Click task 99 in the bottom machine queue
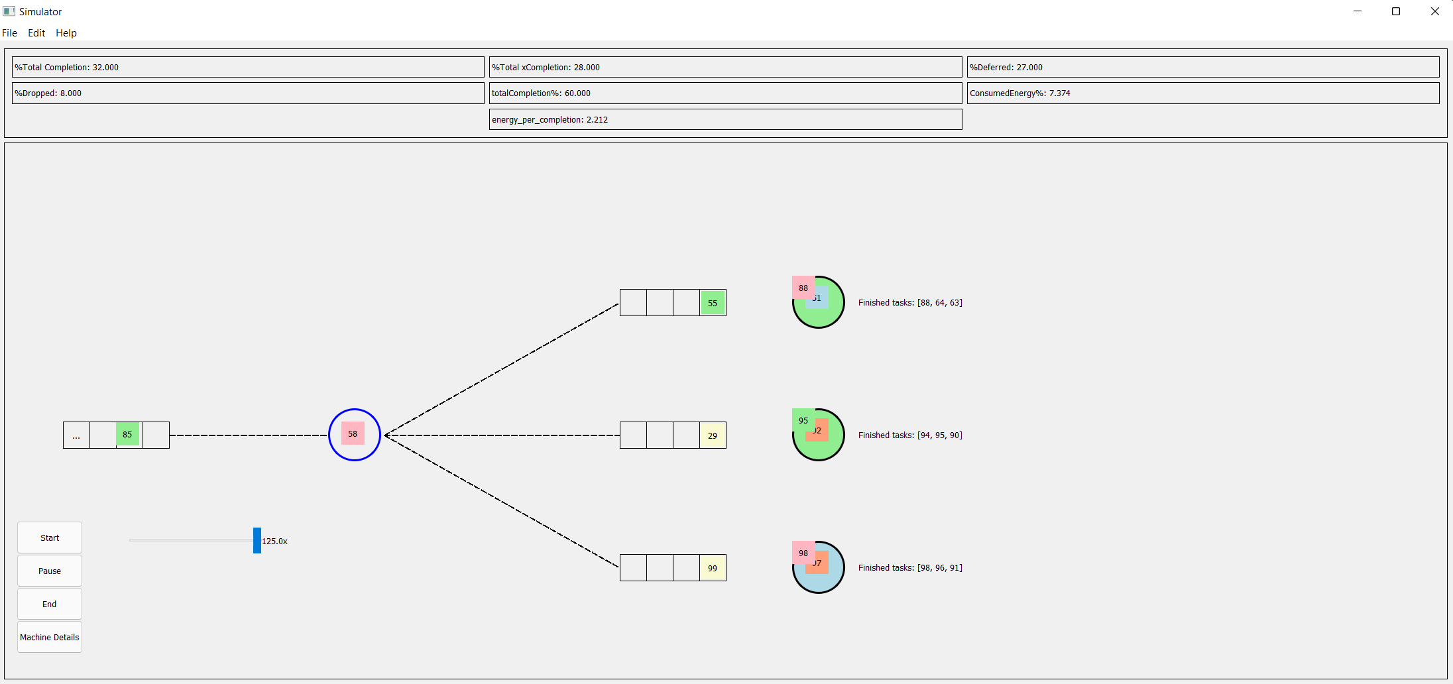The image size is (1453, 684). (x=712, y=567)
